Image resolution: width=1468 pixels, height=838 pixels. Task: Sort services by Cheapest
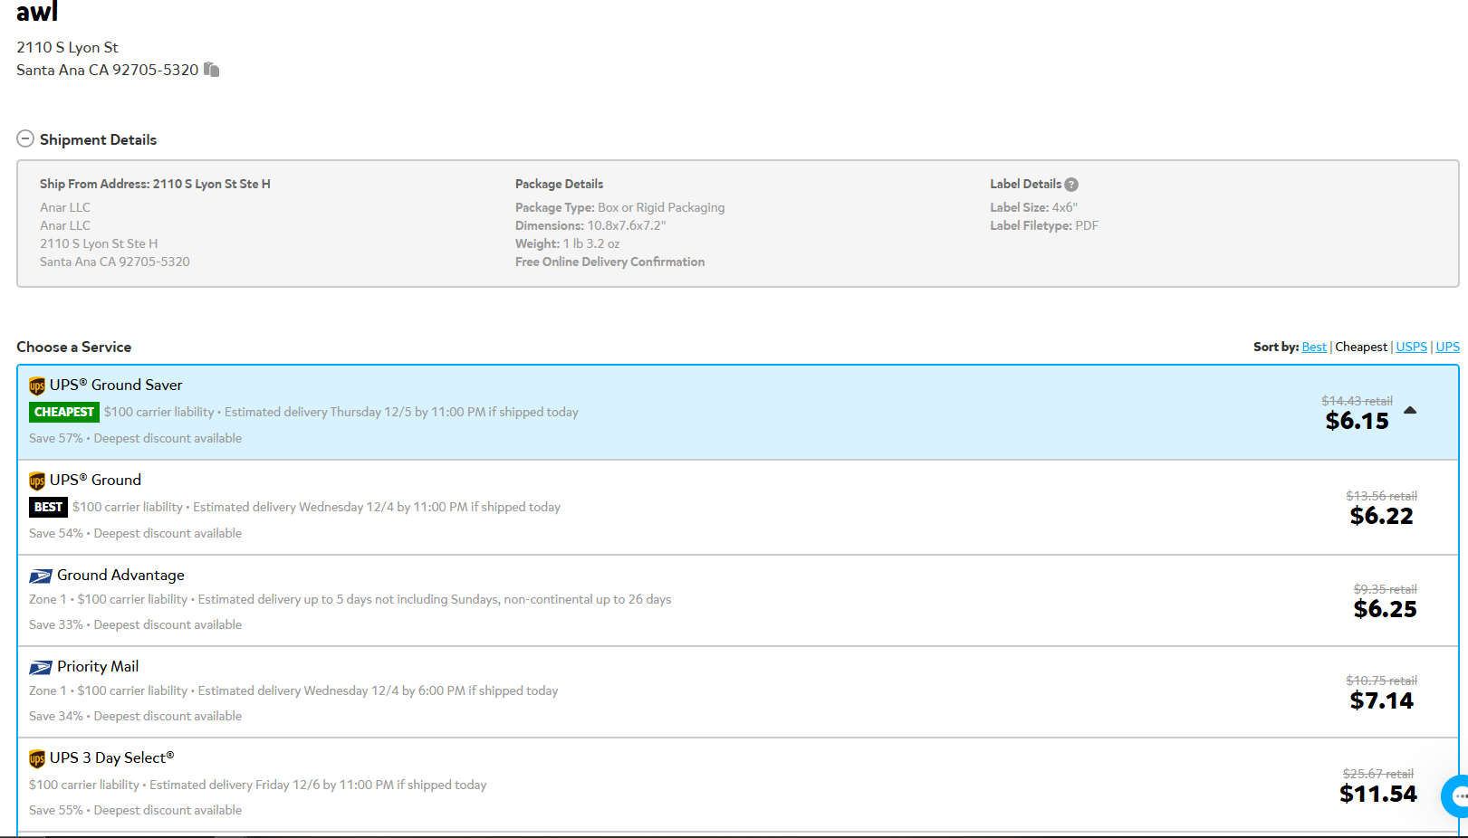[1361, 348]
